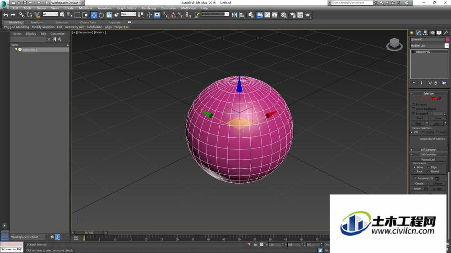This screenshot has width=451, height=253.
Task: Open the Modify Selection ribbon panel
Action: click(43, 27)
